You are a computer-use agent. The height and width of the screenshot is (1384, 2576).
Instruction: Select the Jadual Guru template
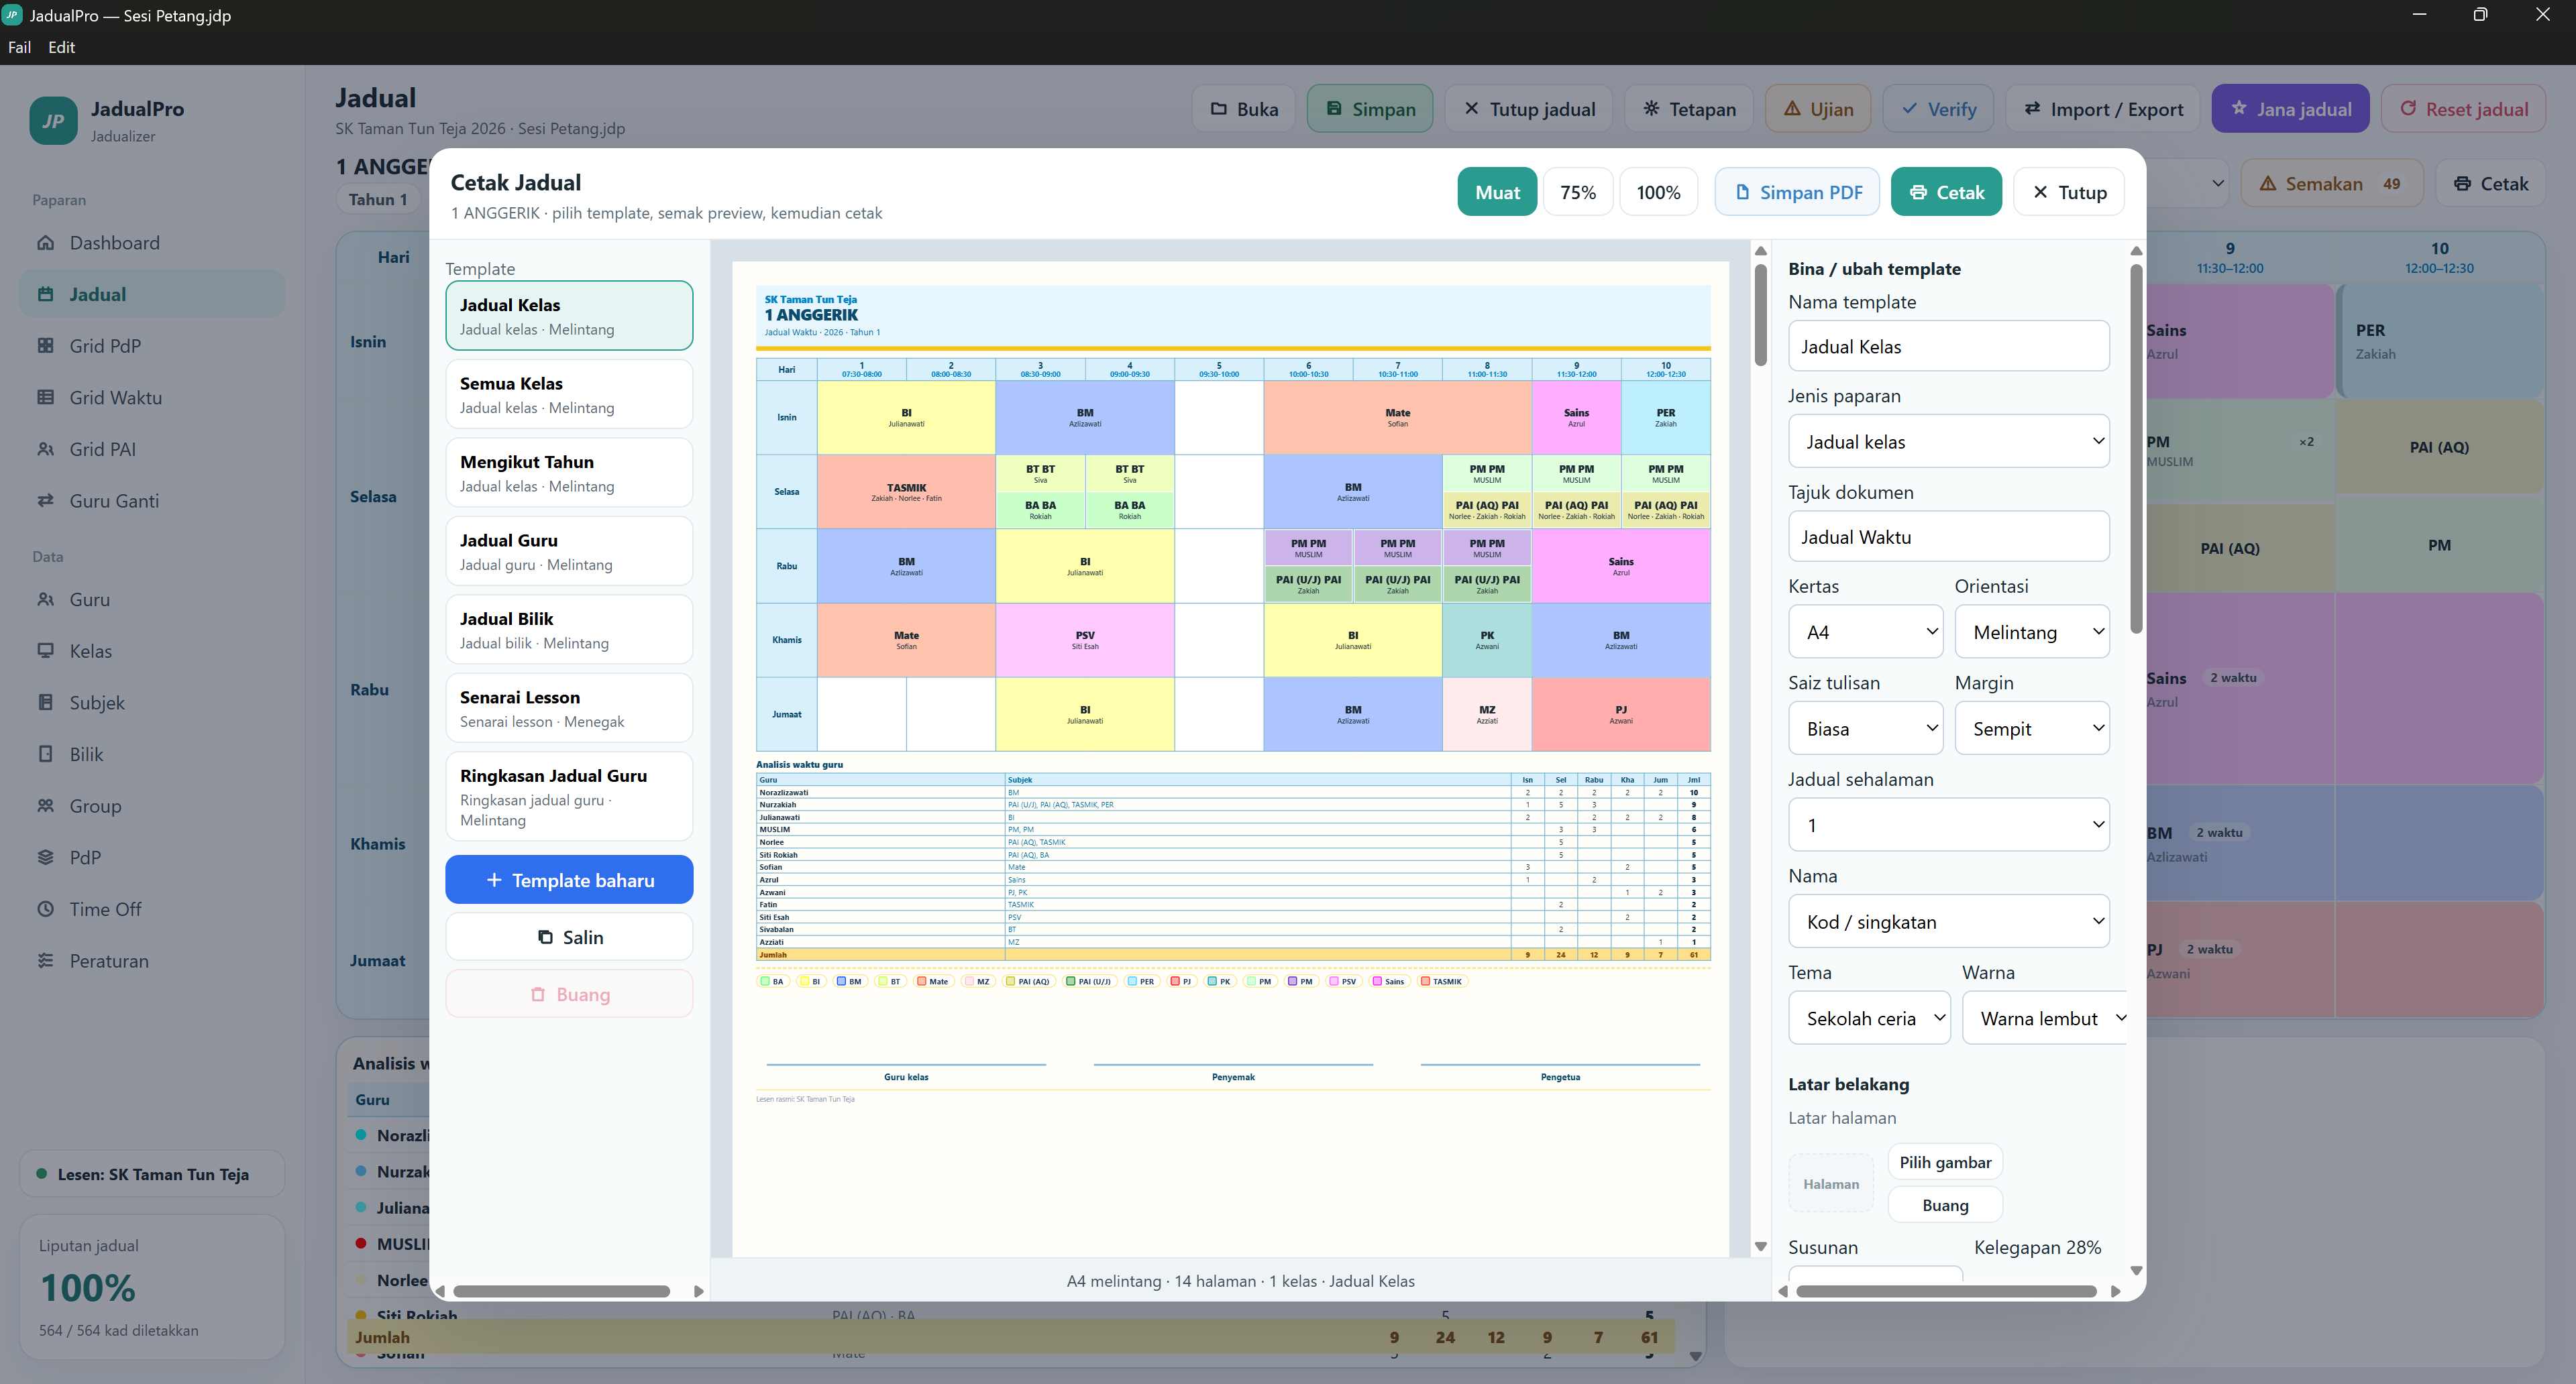pyautogui.click(x=569, y=552)
